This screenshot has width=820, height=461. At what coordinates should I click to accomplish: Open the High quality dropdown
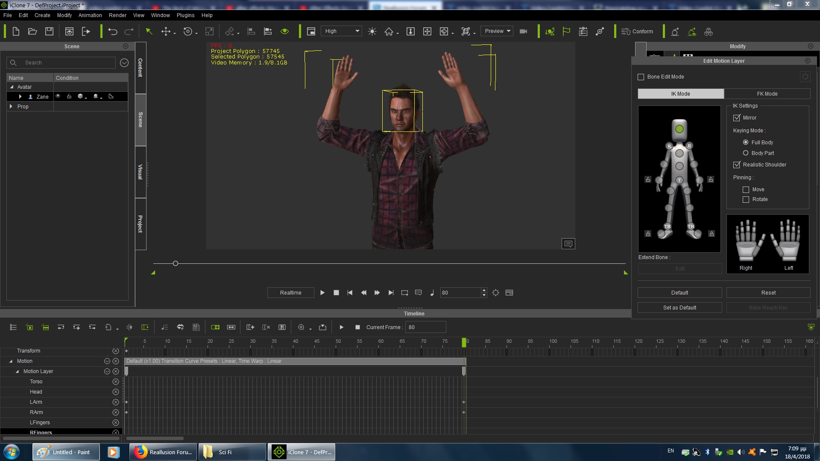click(341, 31)
